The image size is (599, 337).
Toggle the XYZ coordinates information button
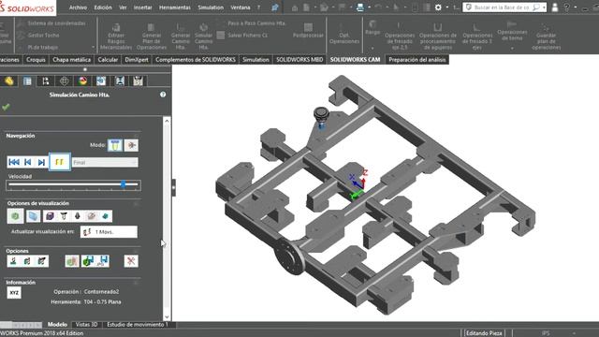tap(14, 293)
